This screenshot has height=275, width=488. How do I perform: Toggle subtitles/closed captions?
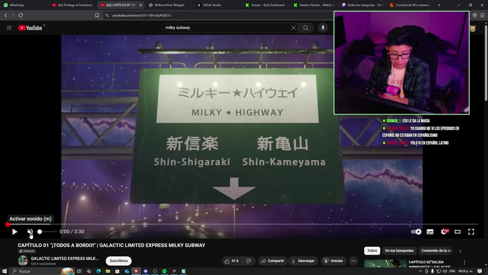[x=430, y=231]
